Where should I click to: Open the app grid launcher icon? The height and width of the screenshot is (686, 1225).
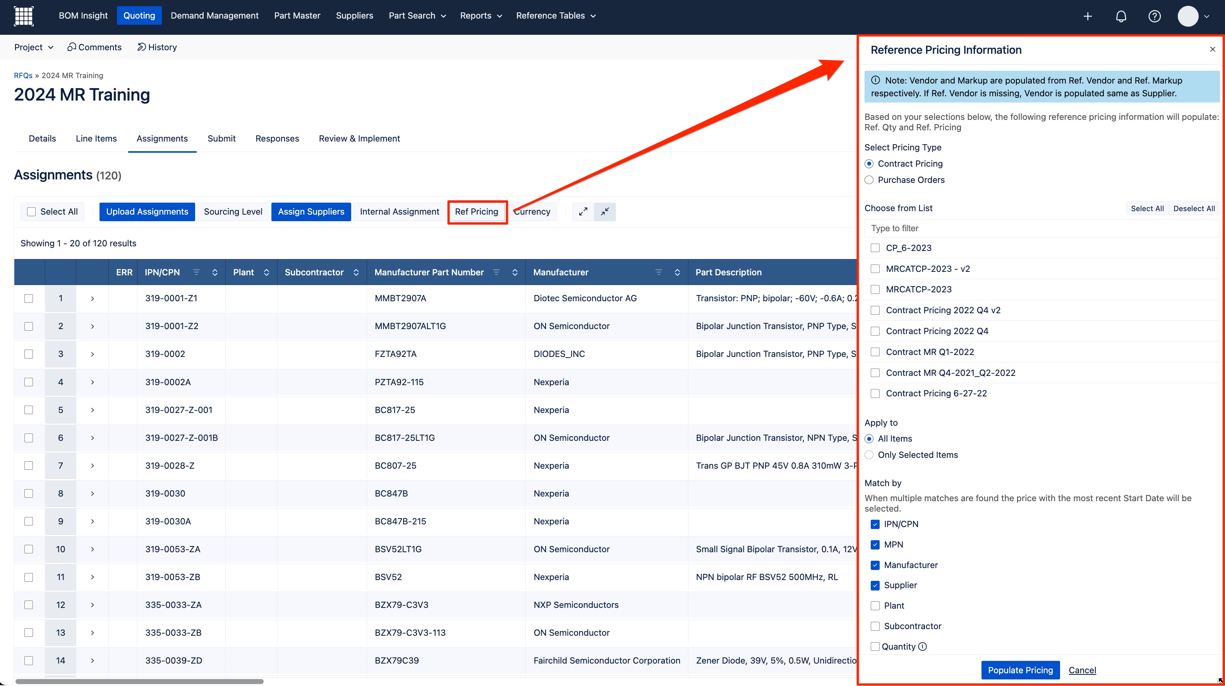[23, 16]
